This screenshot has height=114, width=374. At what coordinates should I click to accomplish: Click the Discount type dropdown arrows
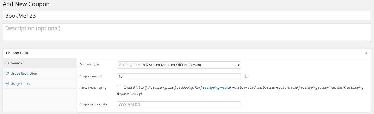point(239,65)
